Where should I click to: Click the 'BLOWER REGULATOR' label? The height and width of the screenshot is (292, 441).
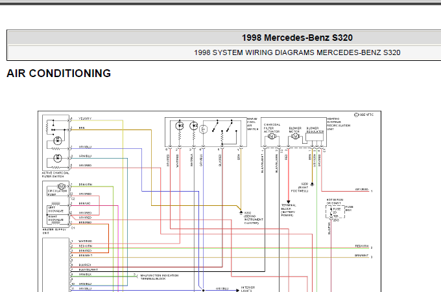315,129
